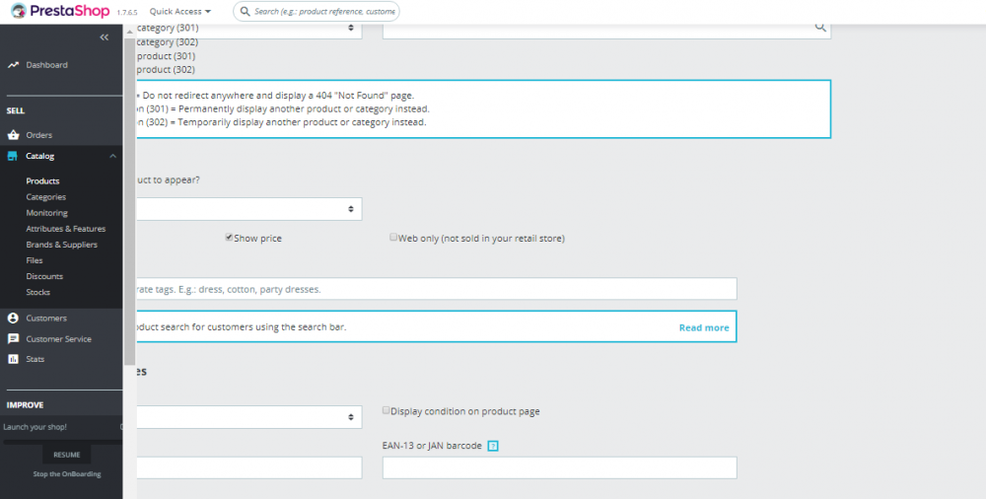Click the Stats bar chart icon
986x499 pixels.
click(x=13, y=359)
